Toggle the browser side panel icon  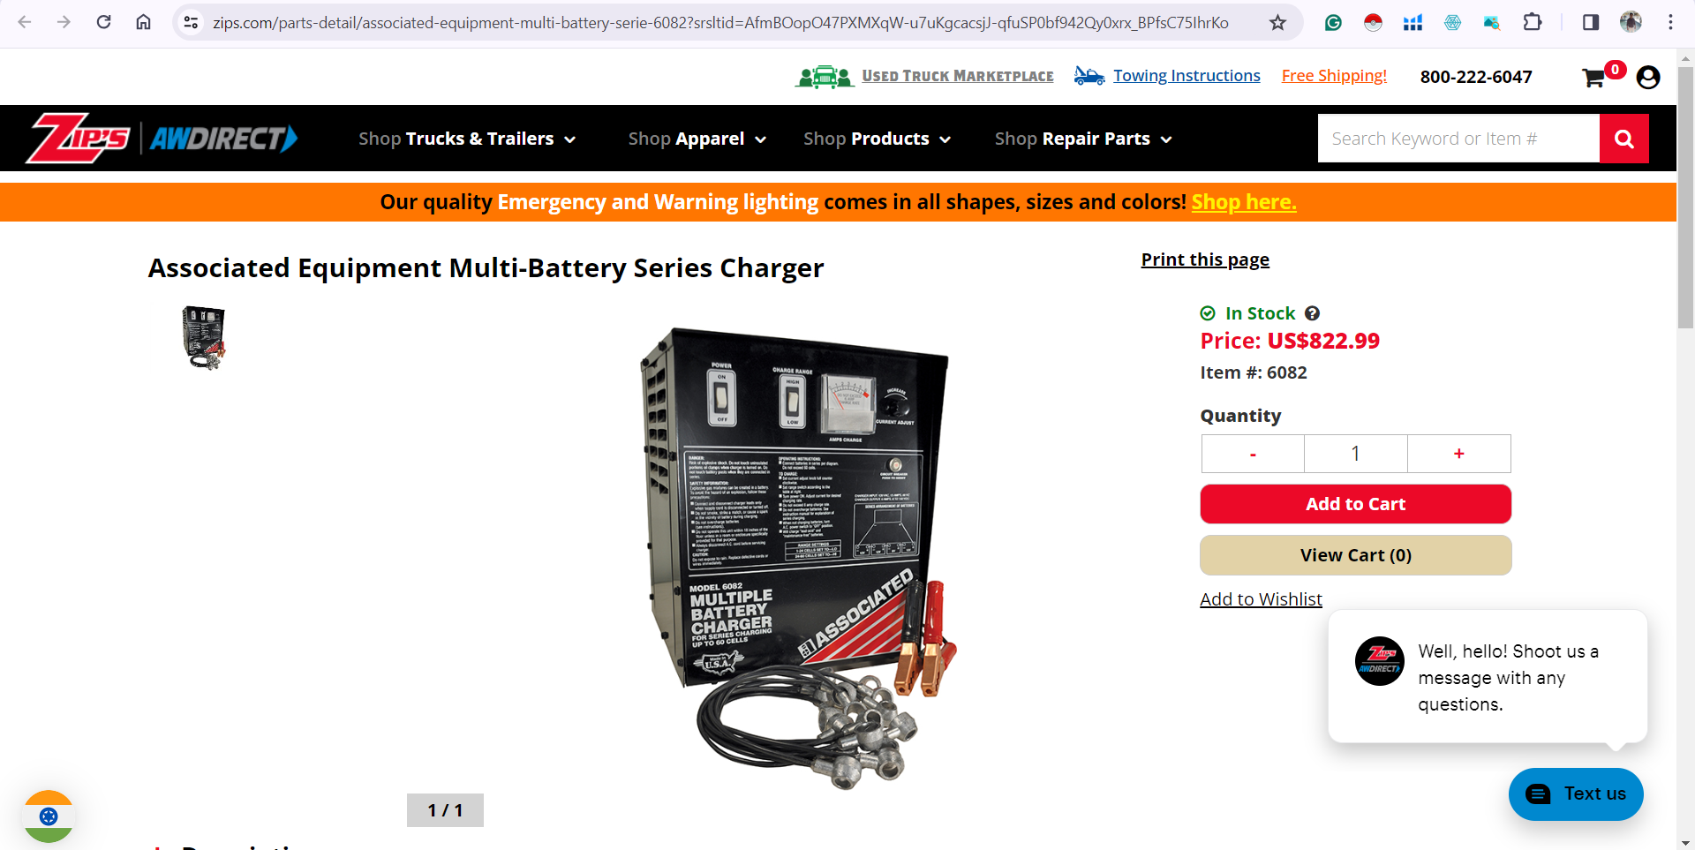click(1591, 22)
